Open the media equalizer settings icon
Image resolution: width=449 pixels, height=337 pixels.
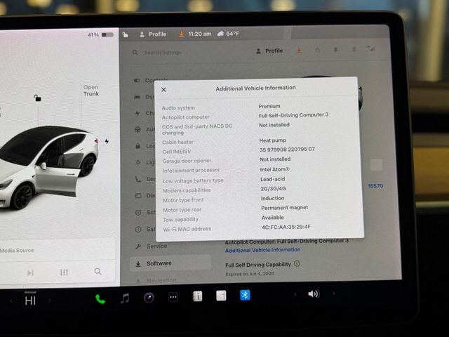coord(65,272)
